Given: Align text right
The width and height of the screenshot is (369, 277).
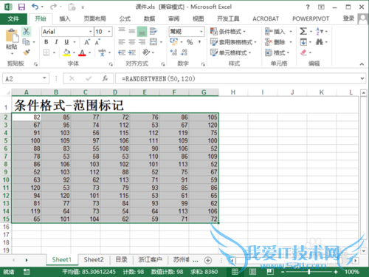Looking at the screenshot, I should tap(142, 42).
